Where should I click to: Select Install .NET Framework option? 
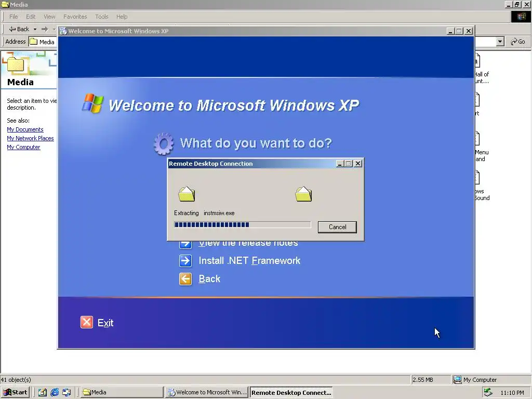(x=249, y=261)
